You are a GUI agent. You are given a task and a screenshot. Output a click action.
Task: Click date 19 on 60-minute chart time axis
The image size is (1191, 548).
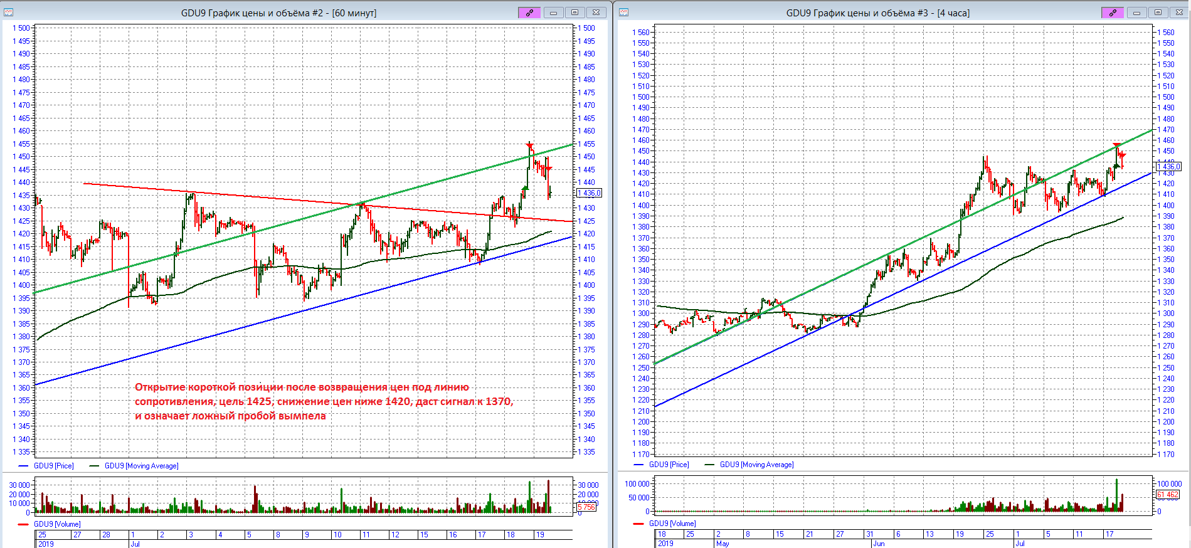tap(540, 535)
